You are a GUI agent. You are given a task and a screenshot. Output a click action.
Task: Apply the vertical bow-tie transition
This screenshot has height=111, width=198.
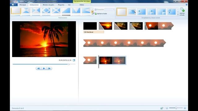[26, 10]
